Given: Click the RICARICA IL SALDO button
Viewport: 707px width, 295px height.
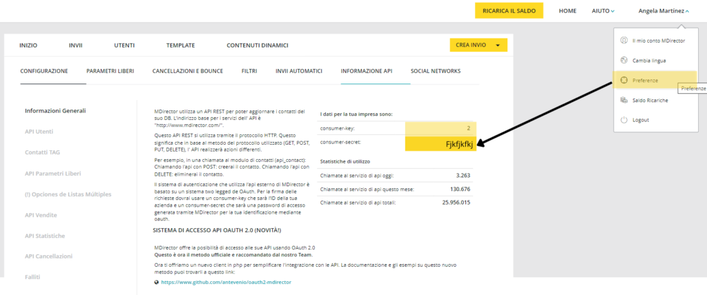Looking at the screenshot, I should pos(509,11).
